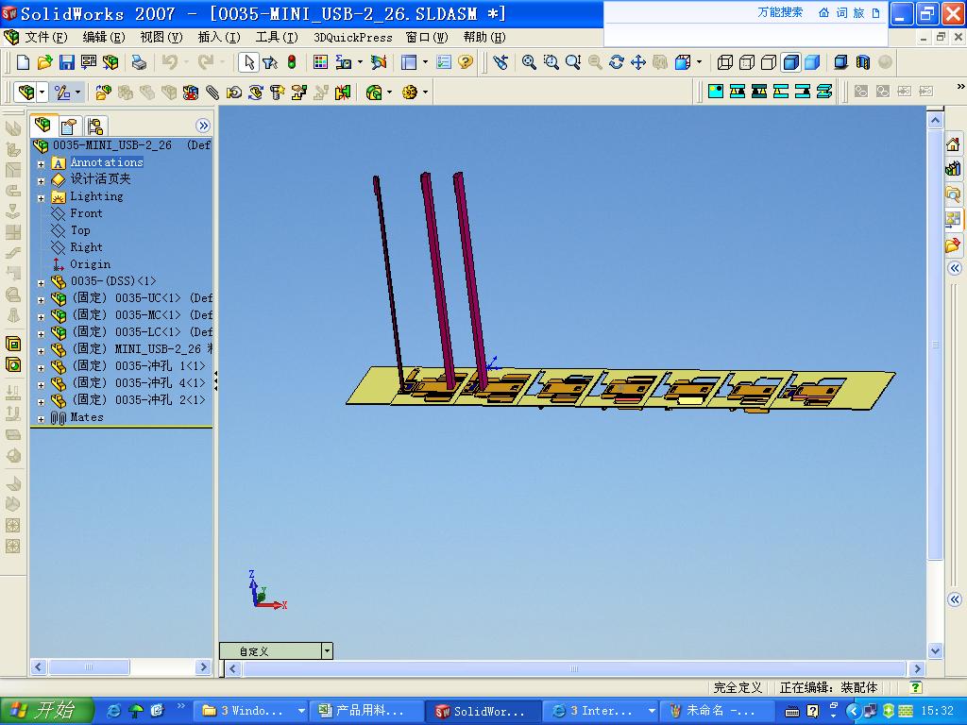
Task: Toggle Shadows in Shaded Mode
Action: click(840, 62)
